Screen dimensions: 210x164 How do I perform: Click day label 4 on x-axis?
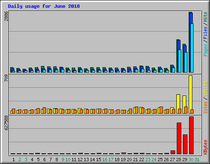point(32,159)
